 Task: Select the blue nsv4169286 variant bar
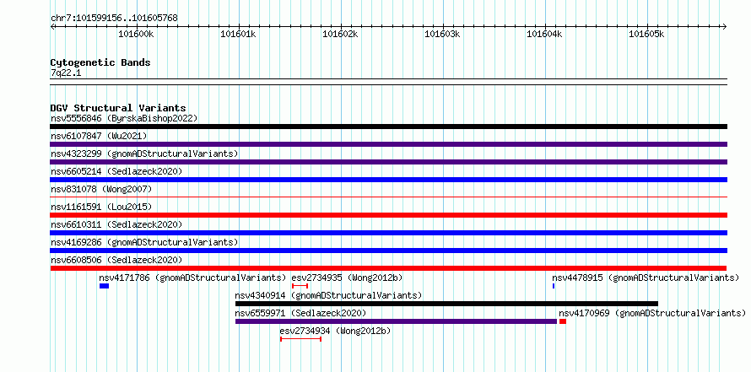click(x=388, y=251)
